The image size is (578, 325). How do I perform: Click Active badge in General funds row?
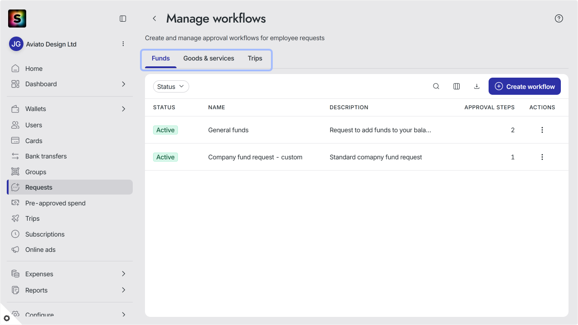[x=165, y=130]
